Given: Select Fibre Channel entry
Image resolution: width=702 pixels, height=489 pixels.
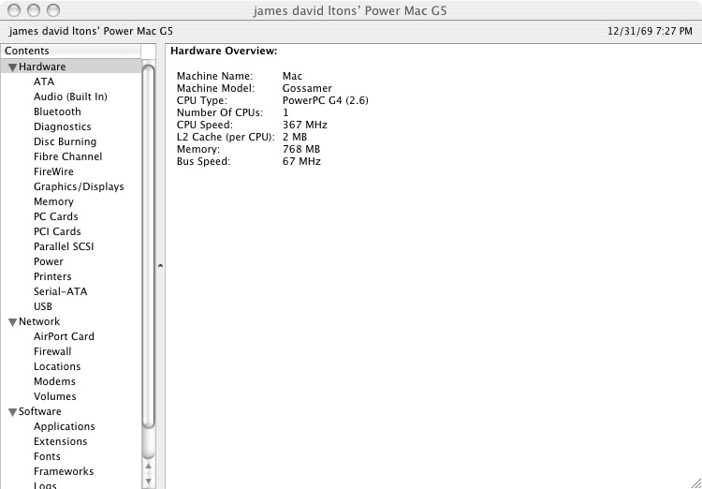Looking at the screenshot, I should 67,156.
